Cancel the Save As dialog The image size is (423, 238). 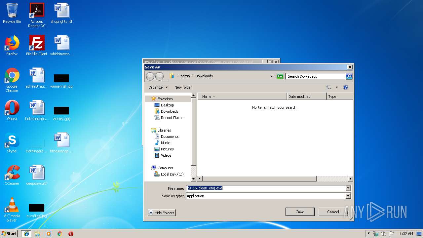pyautogui.click(x=333, y=212)
